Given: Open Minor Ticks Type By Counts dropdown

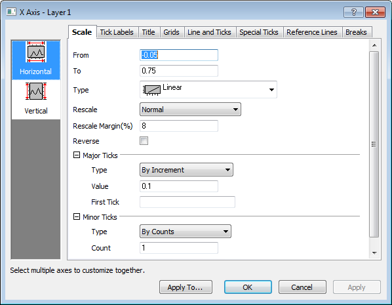Looking at the screenshot, I should [186, 232].
